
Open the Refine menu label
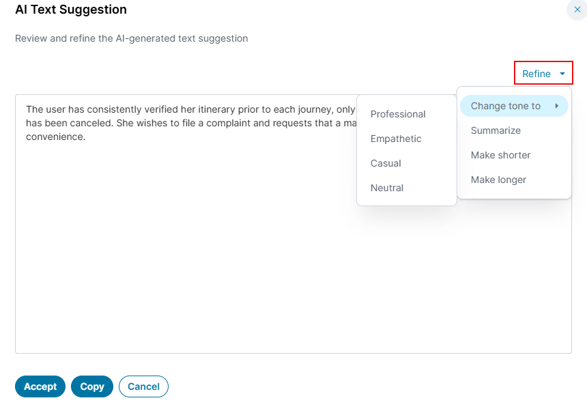pos(536,74)
